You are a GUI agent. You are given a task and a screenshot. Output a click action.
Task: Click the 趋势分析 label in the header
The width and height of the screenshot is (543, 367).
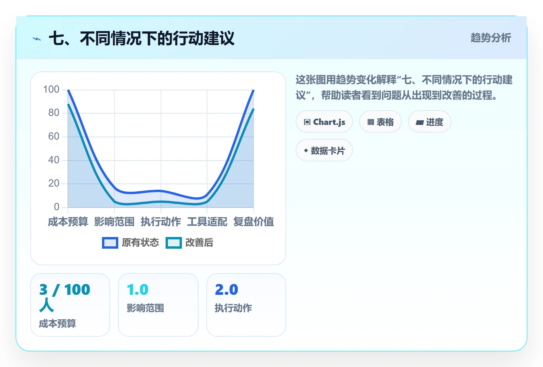pyautogui.click(x=491, y=38)
